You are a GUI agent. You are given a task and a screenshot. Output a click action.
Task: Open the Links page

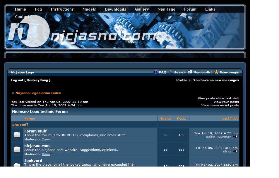pyautogui.click(x=210, y=9)
